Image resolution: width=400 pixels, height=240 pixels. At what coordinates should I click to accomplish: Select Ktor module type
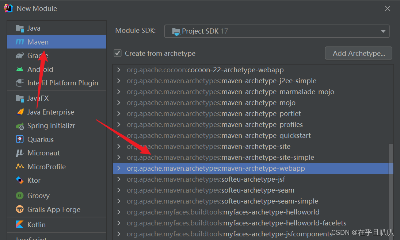tap(57, 181)
